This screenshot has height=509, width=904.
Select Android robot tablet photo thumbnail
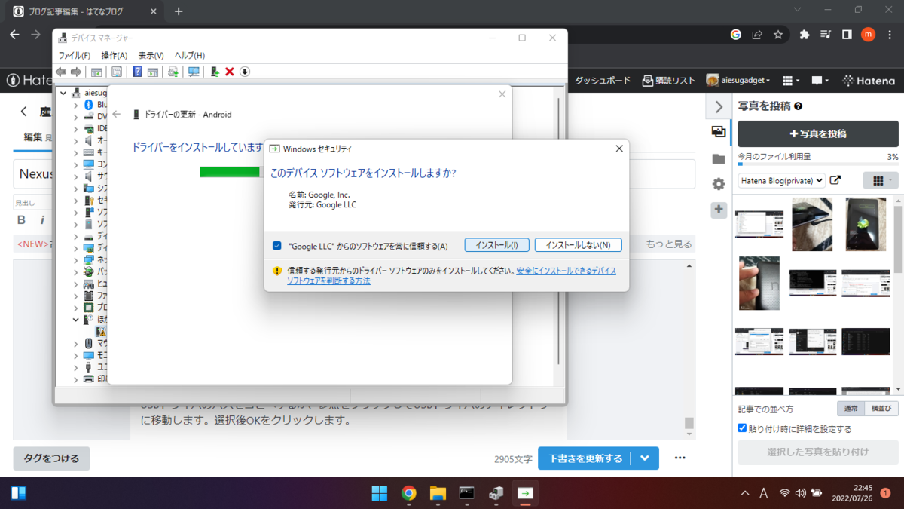[x=866, y=224]
